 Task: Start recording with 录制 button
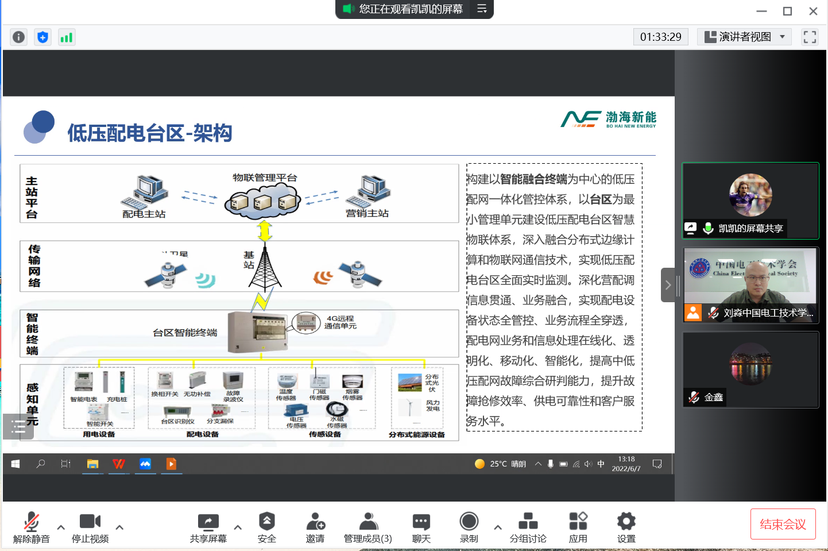469,527
